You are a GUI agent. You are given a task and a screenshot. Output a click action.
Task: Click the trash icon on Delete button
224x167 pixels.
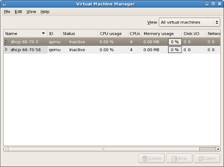[x=145, y=159]
